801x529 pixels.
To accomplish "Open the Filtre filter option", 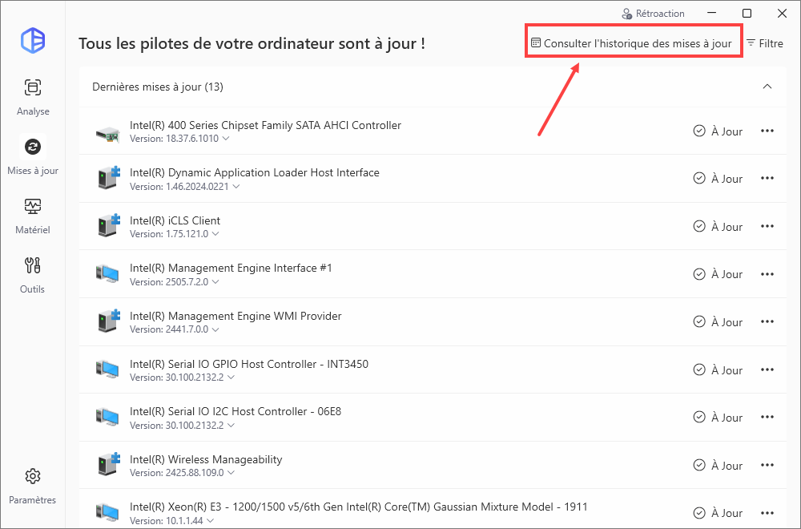I will click(765, 43).
